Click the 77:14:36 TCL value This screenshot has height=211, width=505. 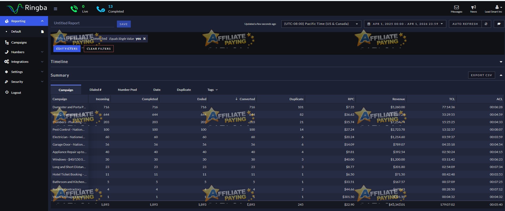click(448, 107)
